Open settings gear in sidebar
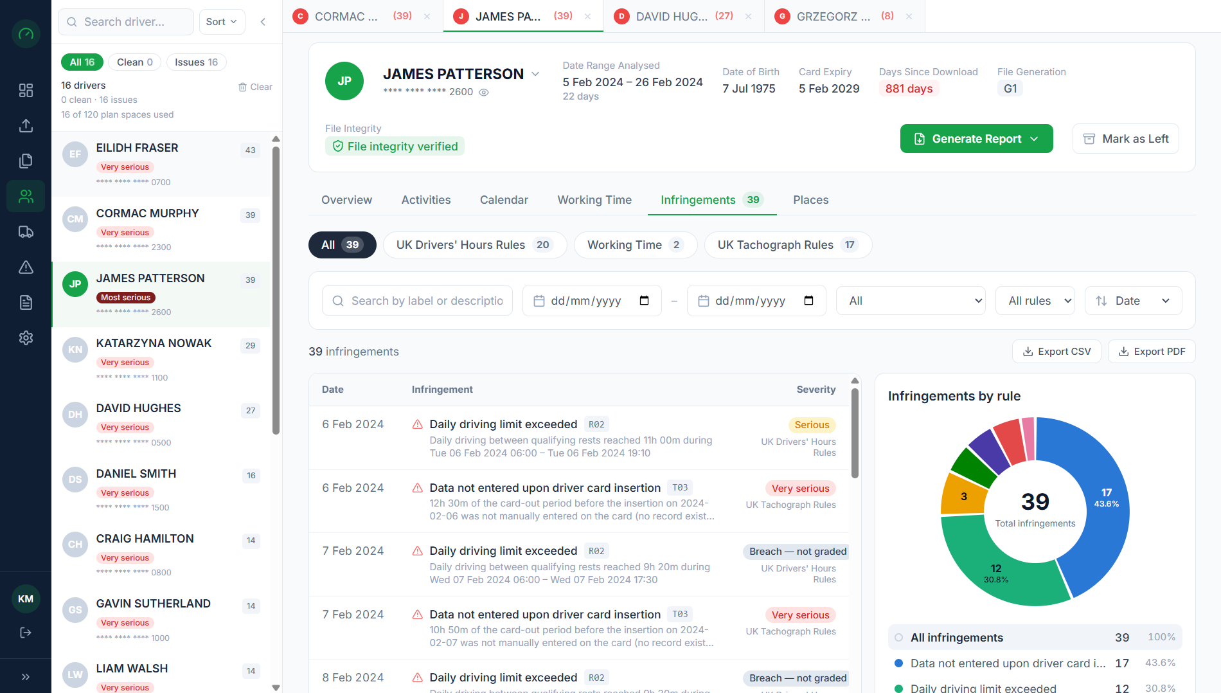The width and height of the screenshot is (1221, 693). tap(26, 337)
